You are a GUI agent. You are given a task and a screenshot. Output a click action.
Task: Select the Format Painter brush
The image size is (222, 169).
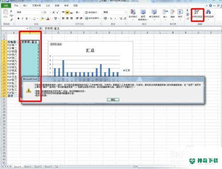[11, 19]
